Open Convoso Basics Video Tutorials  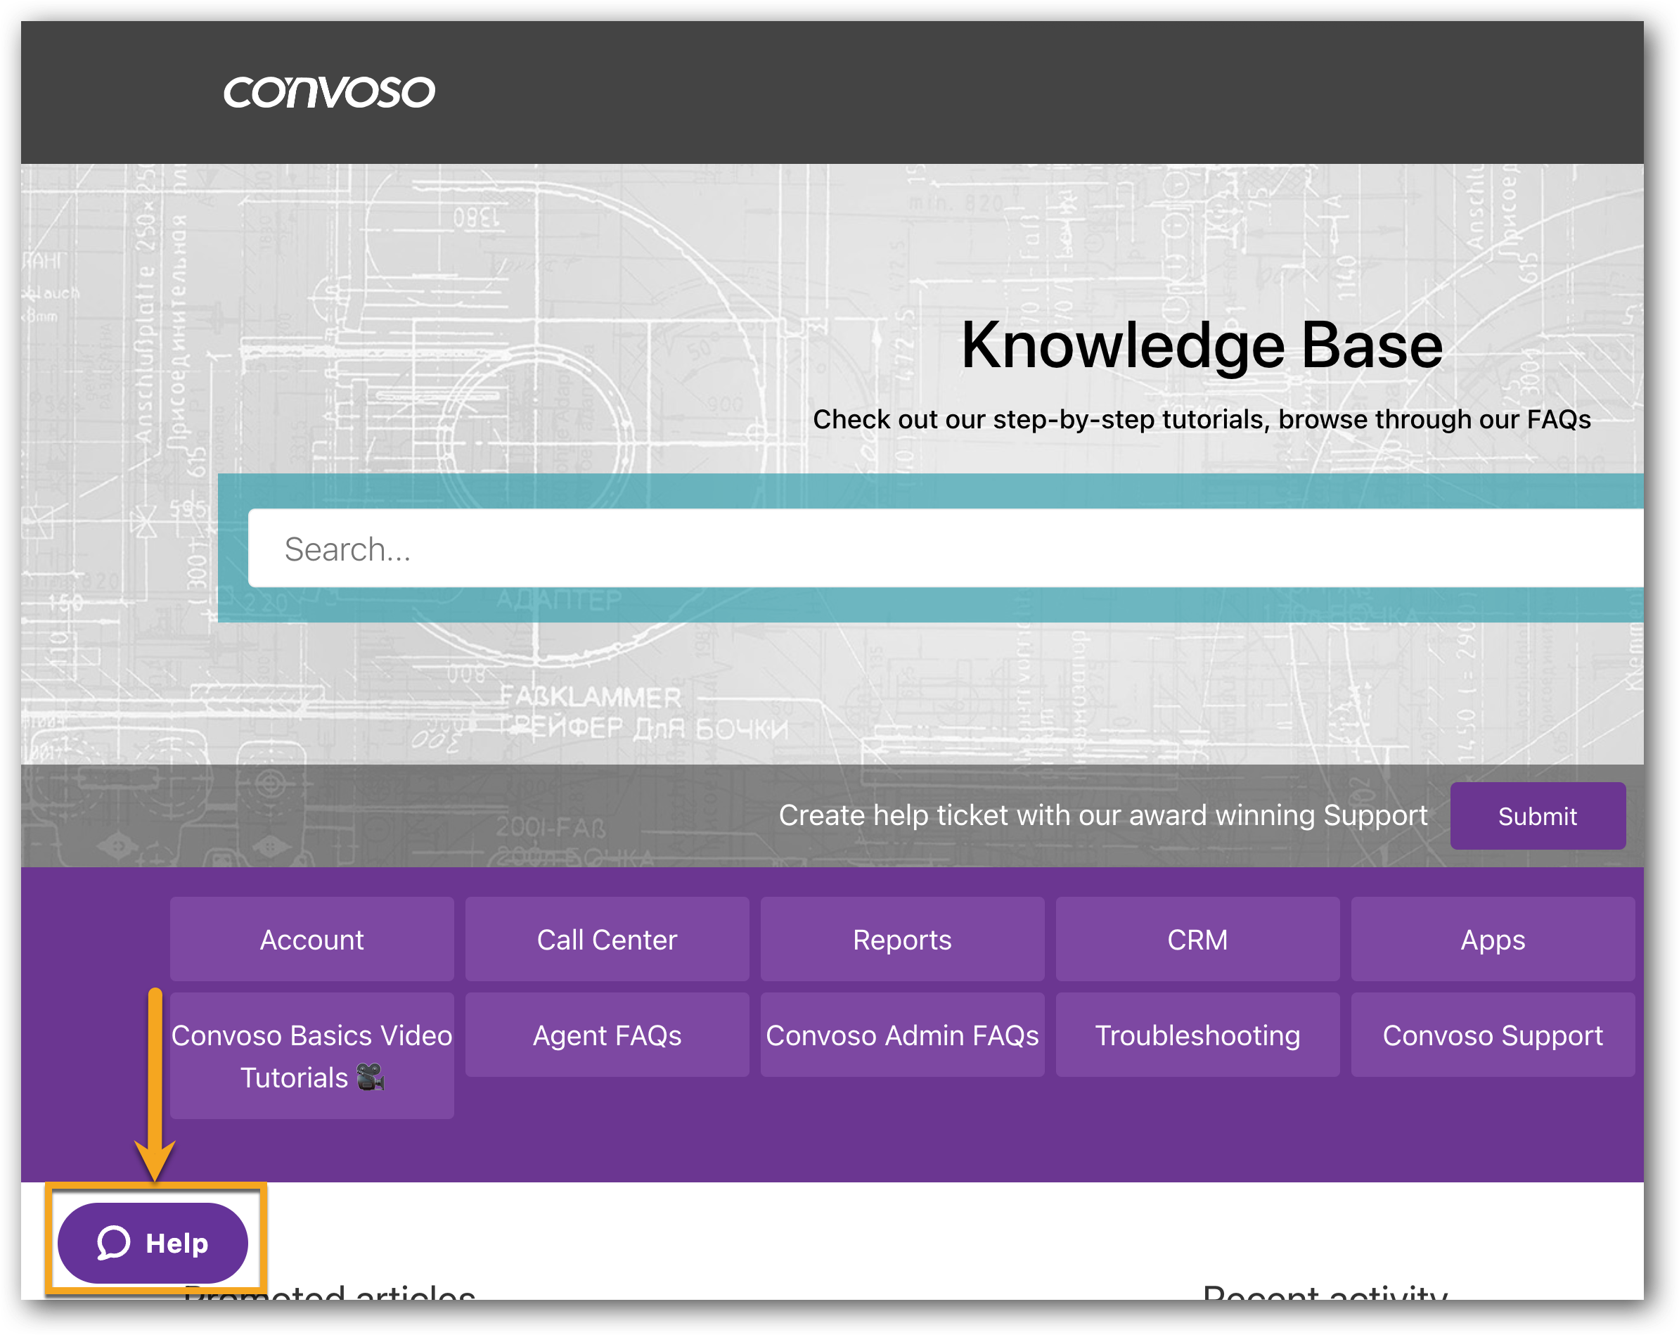[311, 1055]
